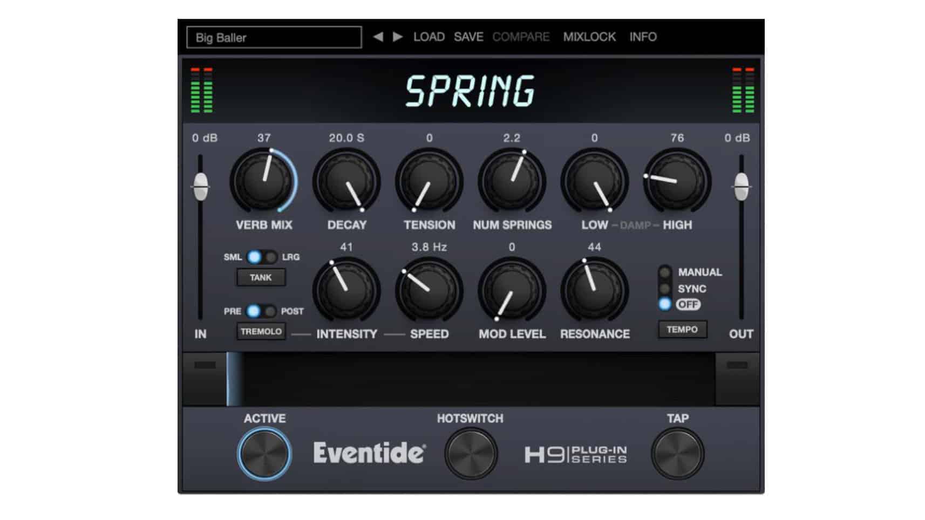This screenshot has width=925, height=520.
Task: Toggle the SML/LRG tank size switch
Action: pyautogui.click(x=262, y=257)
